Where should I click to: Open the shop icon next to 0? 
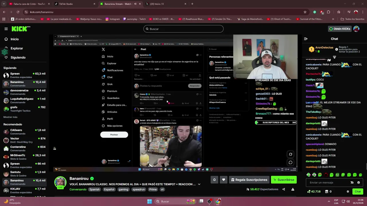pos(326,191)
